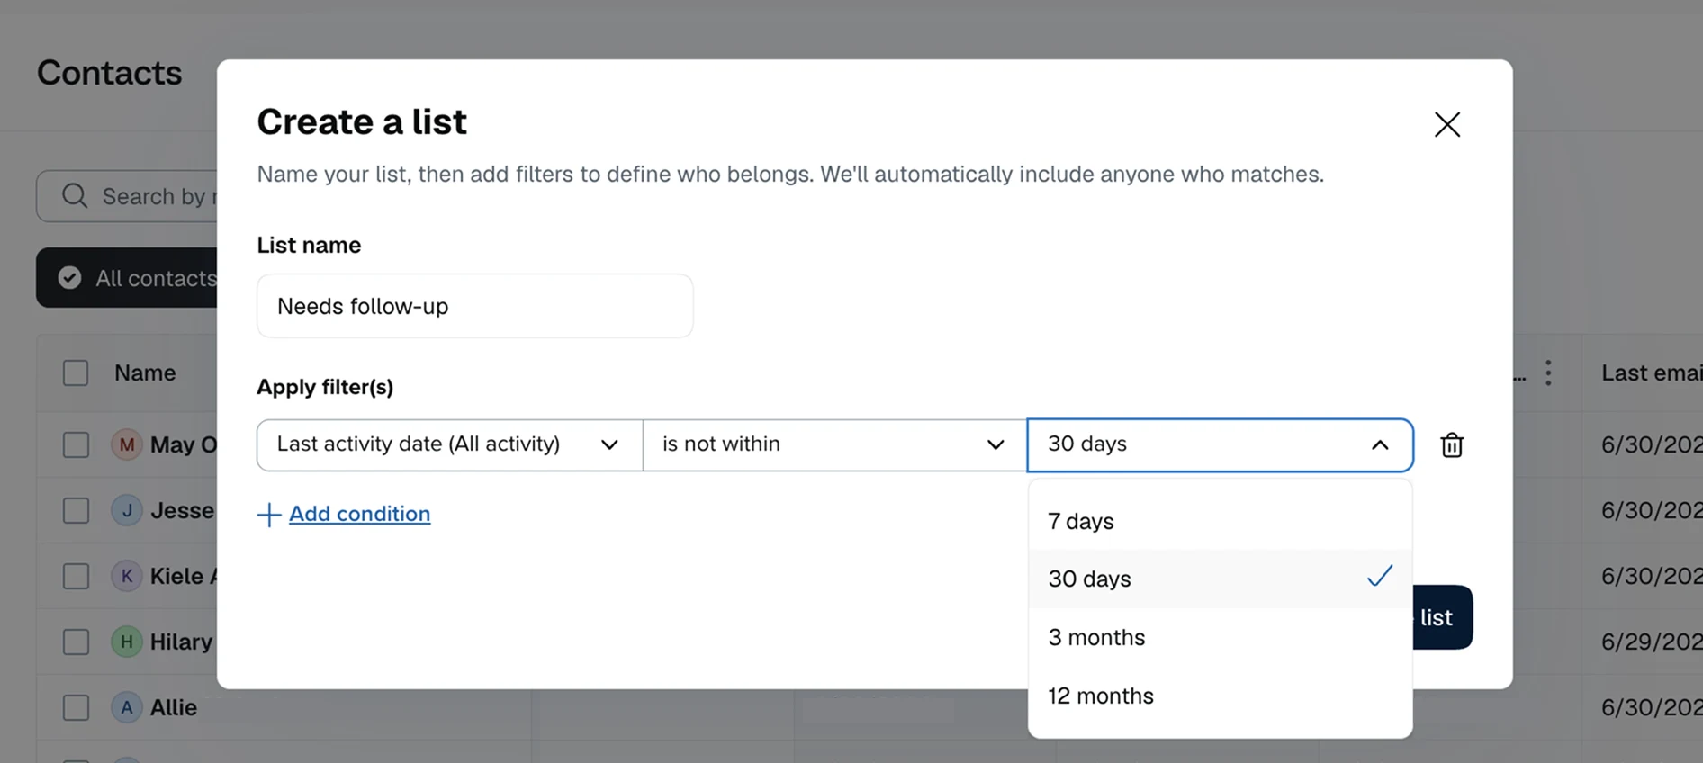Screen dimensions: 1703x763
Task: Click the Last email column header
Action: (x=1651, y=373)
